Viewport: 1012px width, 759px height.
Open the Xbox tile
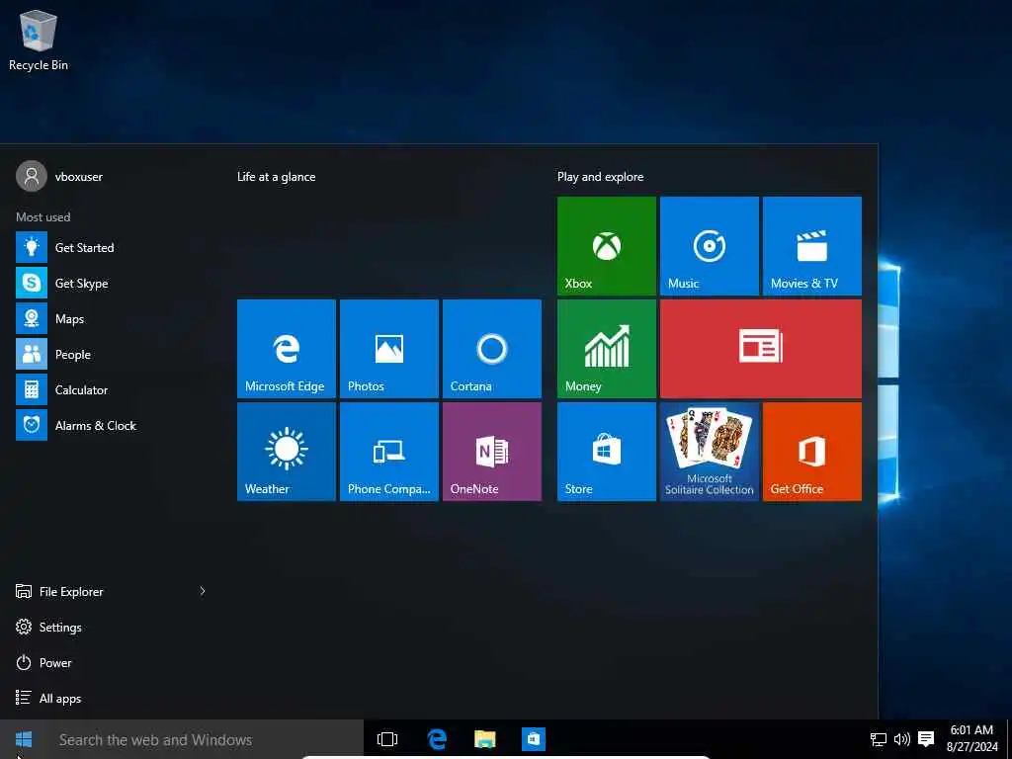607,246
